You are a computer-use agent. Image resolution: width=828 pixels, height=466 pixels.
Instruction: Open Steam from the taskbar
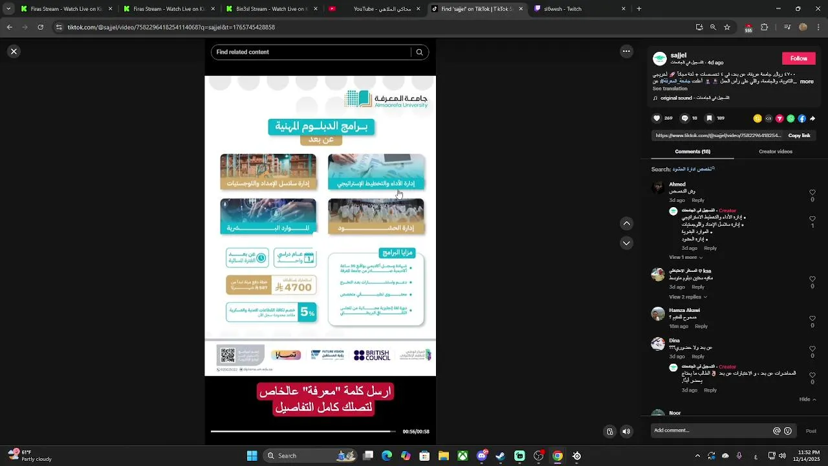(501, 456)
